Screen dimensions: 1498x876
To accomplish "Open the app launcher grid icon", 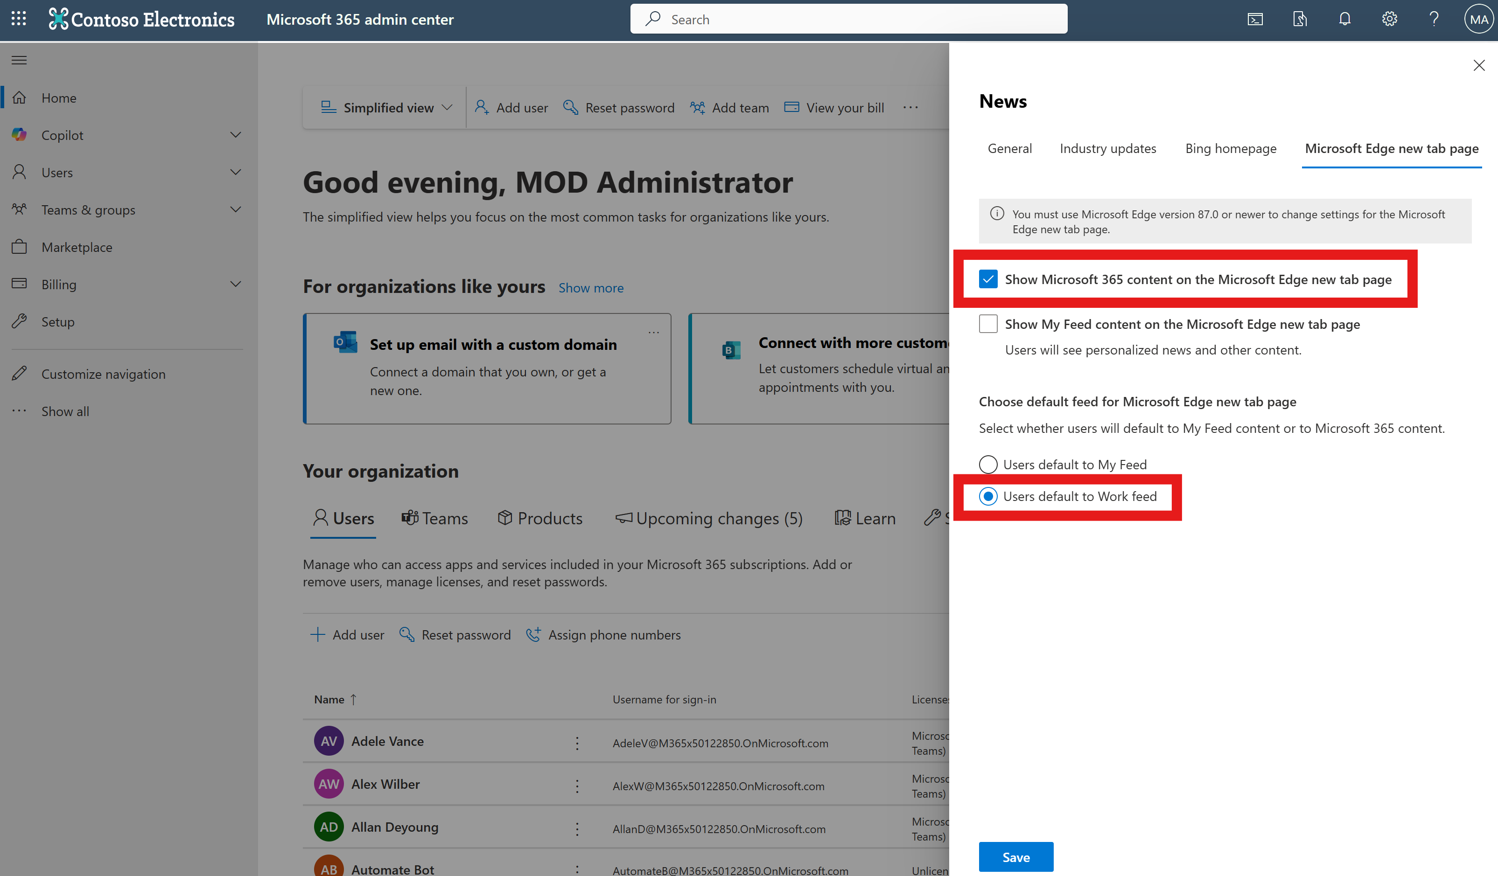I will pos(18,18).
